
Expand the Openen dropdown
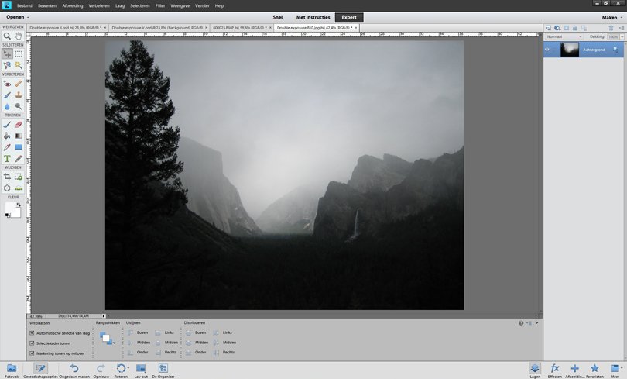click(18, 17)
